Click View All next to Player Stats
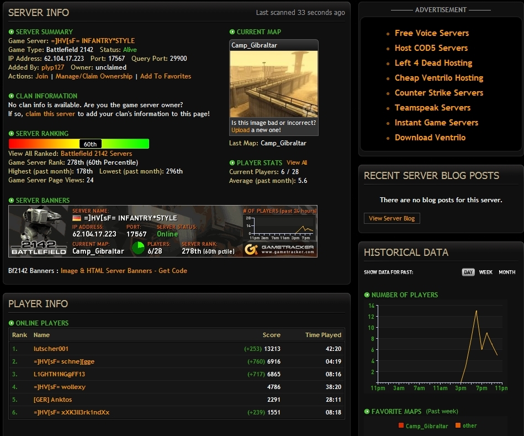 [297, 163]
